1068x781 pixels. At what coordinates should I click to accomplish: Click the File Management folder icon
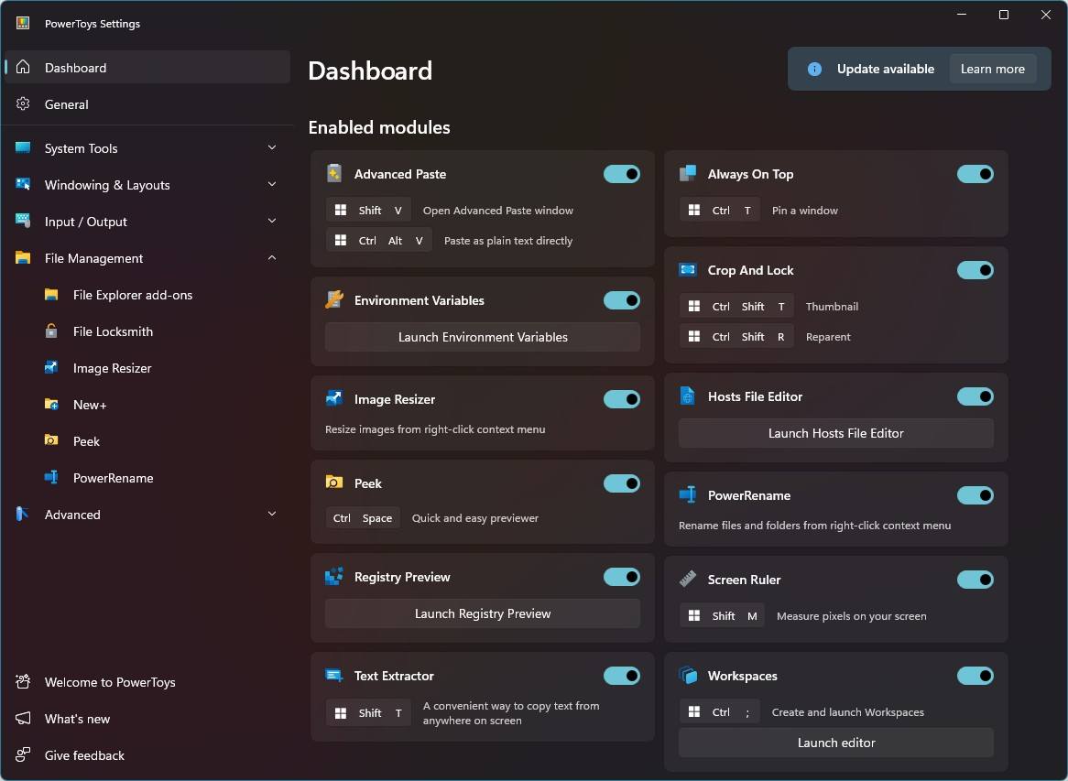(23, 257)
